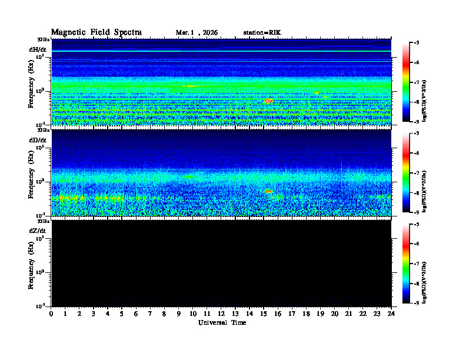Click the x-axis tick label '0'
466x360 pixels.
(x=51, y=314)
